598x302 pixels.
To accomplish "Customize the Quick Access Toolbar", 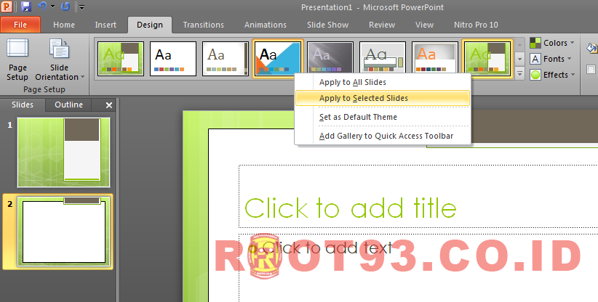I will click(81, 7).
